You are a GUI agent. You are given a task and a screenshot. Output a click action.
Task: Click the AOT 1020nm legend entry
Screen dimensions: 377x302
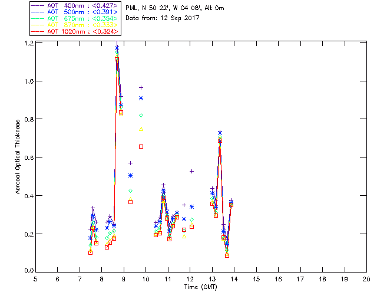click(74, 31)
